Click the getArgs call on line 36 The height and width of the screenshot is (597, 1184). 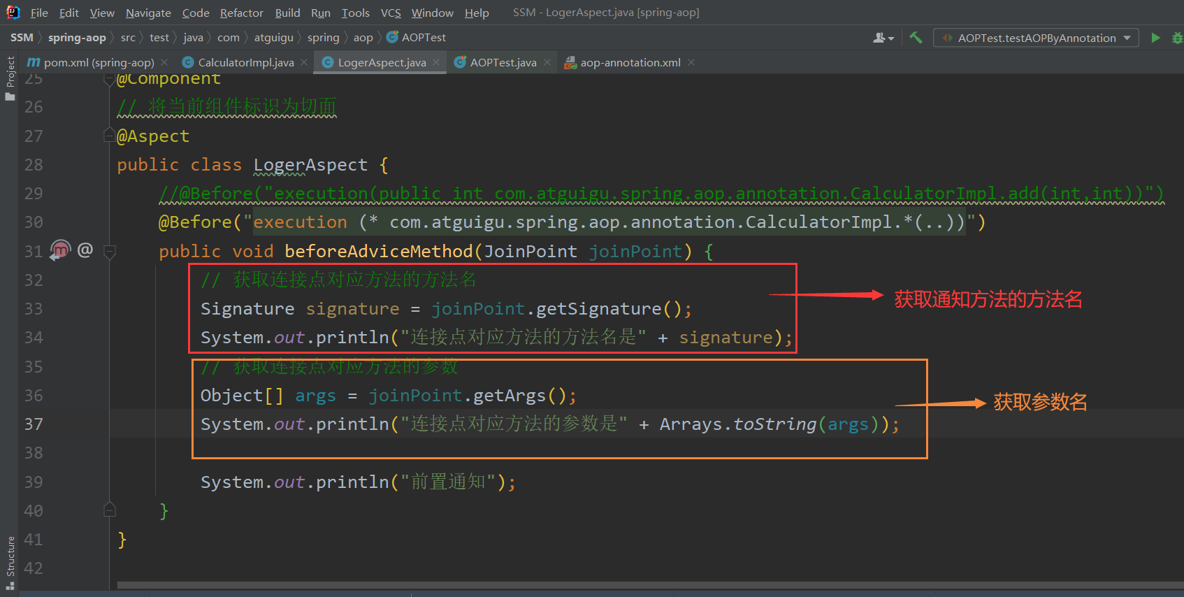point(510,396)
